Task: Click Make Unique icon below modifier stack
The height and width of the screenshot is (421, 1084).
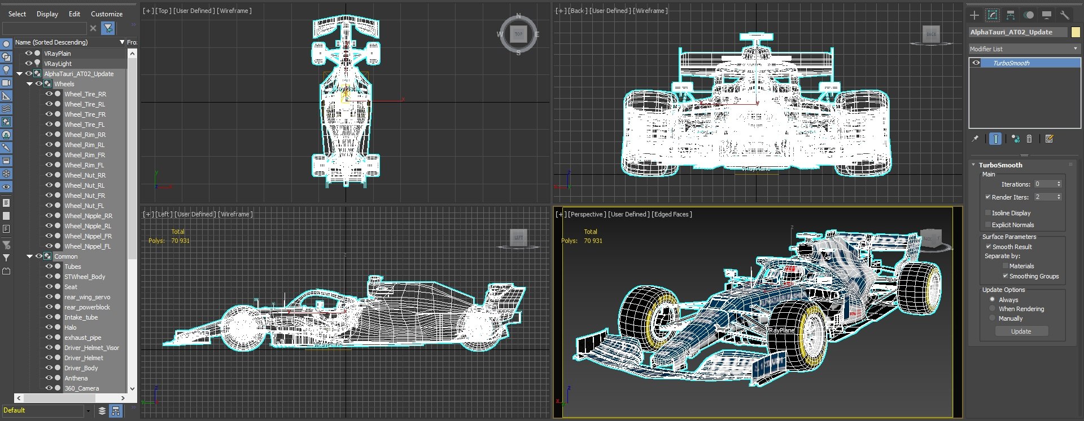Action: [x=1015, y=139]
